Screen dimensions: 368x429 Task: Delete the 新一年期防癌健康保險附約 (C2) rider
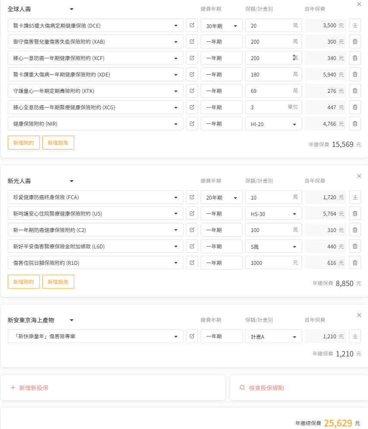pyautogui.click(x=355, y=230)
